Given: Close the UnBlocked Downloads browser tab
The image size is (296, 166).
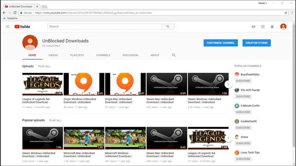Looking at the screenshot, I should (x=37, y=6).
